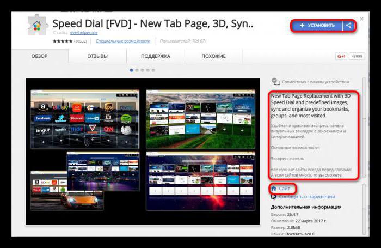Select the fifth carousel dot
The height and width of the screenshot is (248, 381).
(x=153, y=70)
